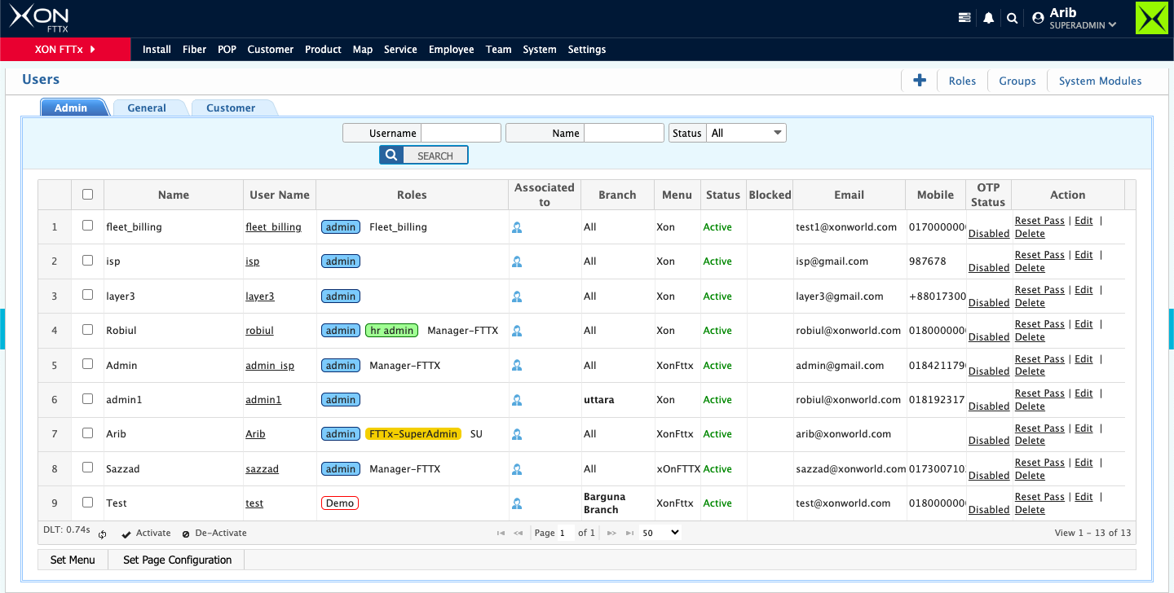Open the header search magnifier icon
Image resolution: width=1174 pixels, height=593 pixels.
point(1012,18)
